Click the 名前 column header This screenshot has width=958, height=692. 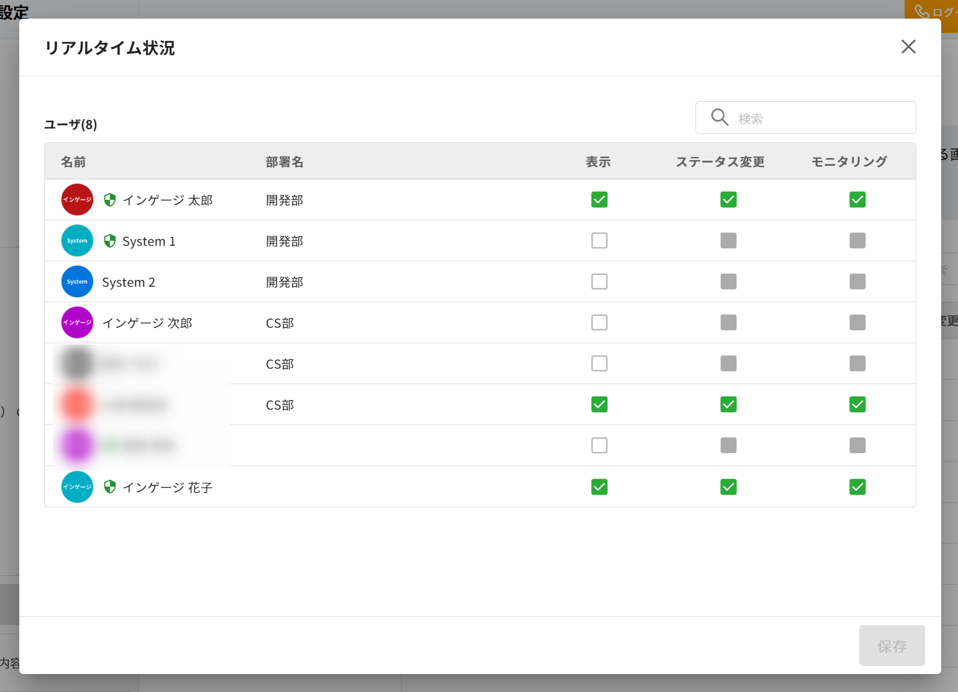(73, 162)
